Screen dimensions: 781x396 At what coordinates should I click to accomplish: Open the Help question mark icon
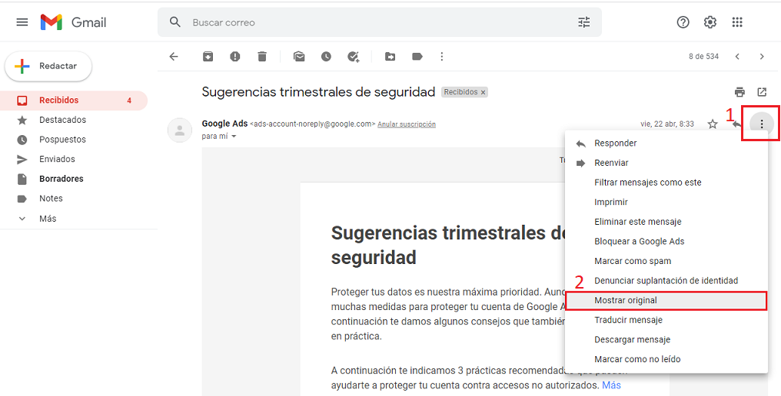[x=683, y=22]
